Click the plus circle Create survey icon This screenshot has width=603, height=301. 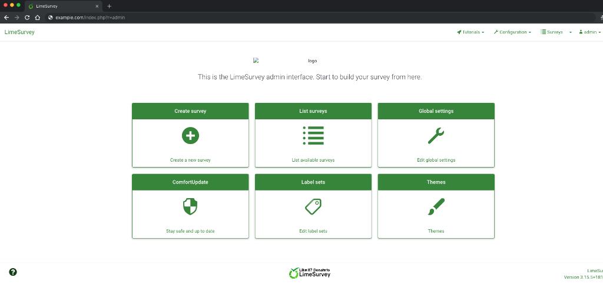190,136
